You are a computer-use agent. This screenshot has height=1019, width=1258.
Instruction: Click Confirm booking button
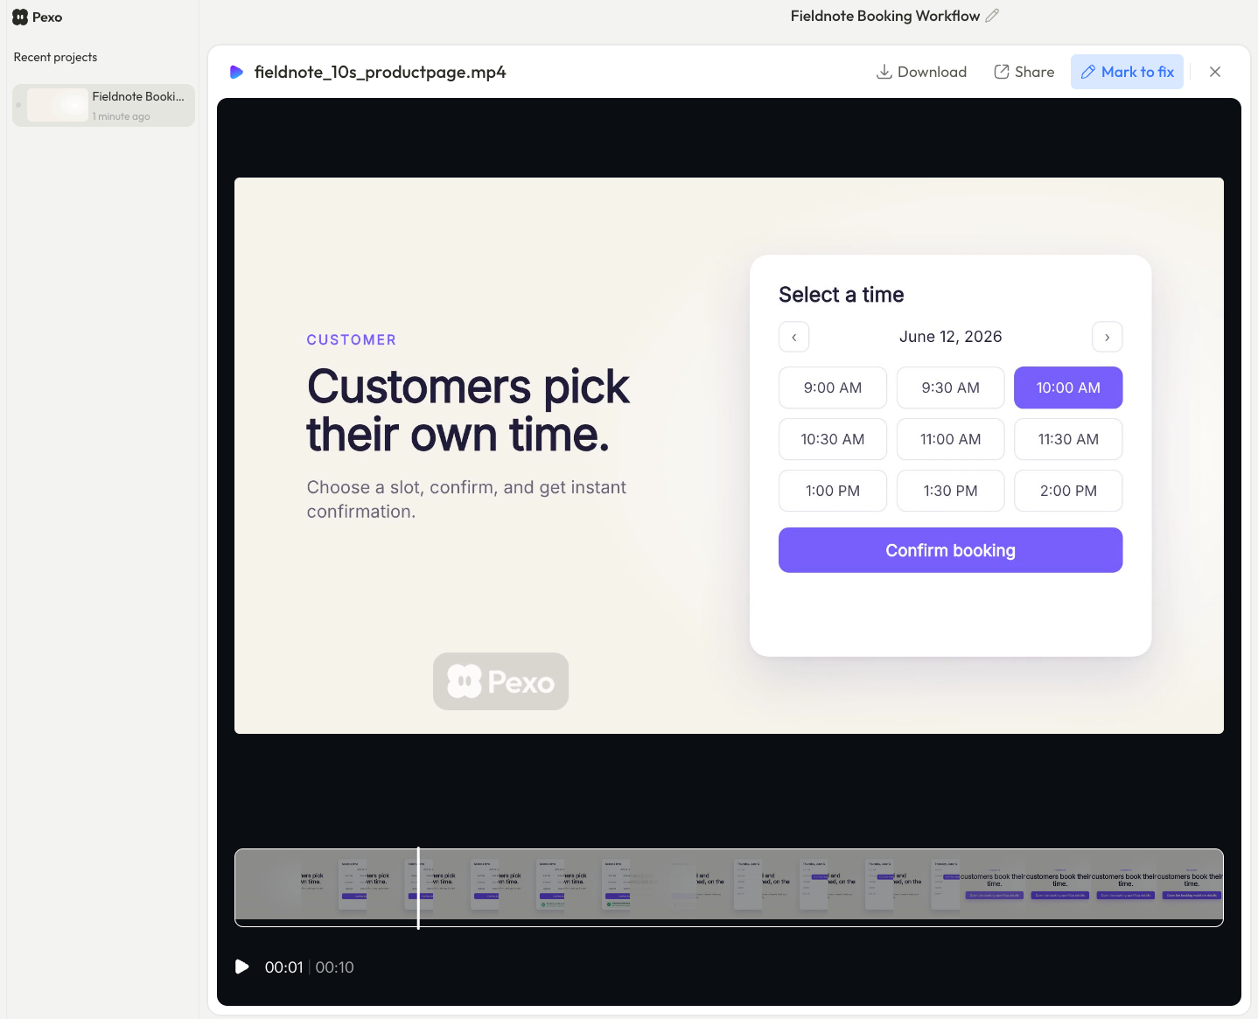click(950, 550)
